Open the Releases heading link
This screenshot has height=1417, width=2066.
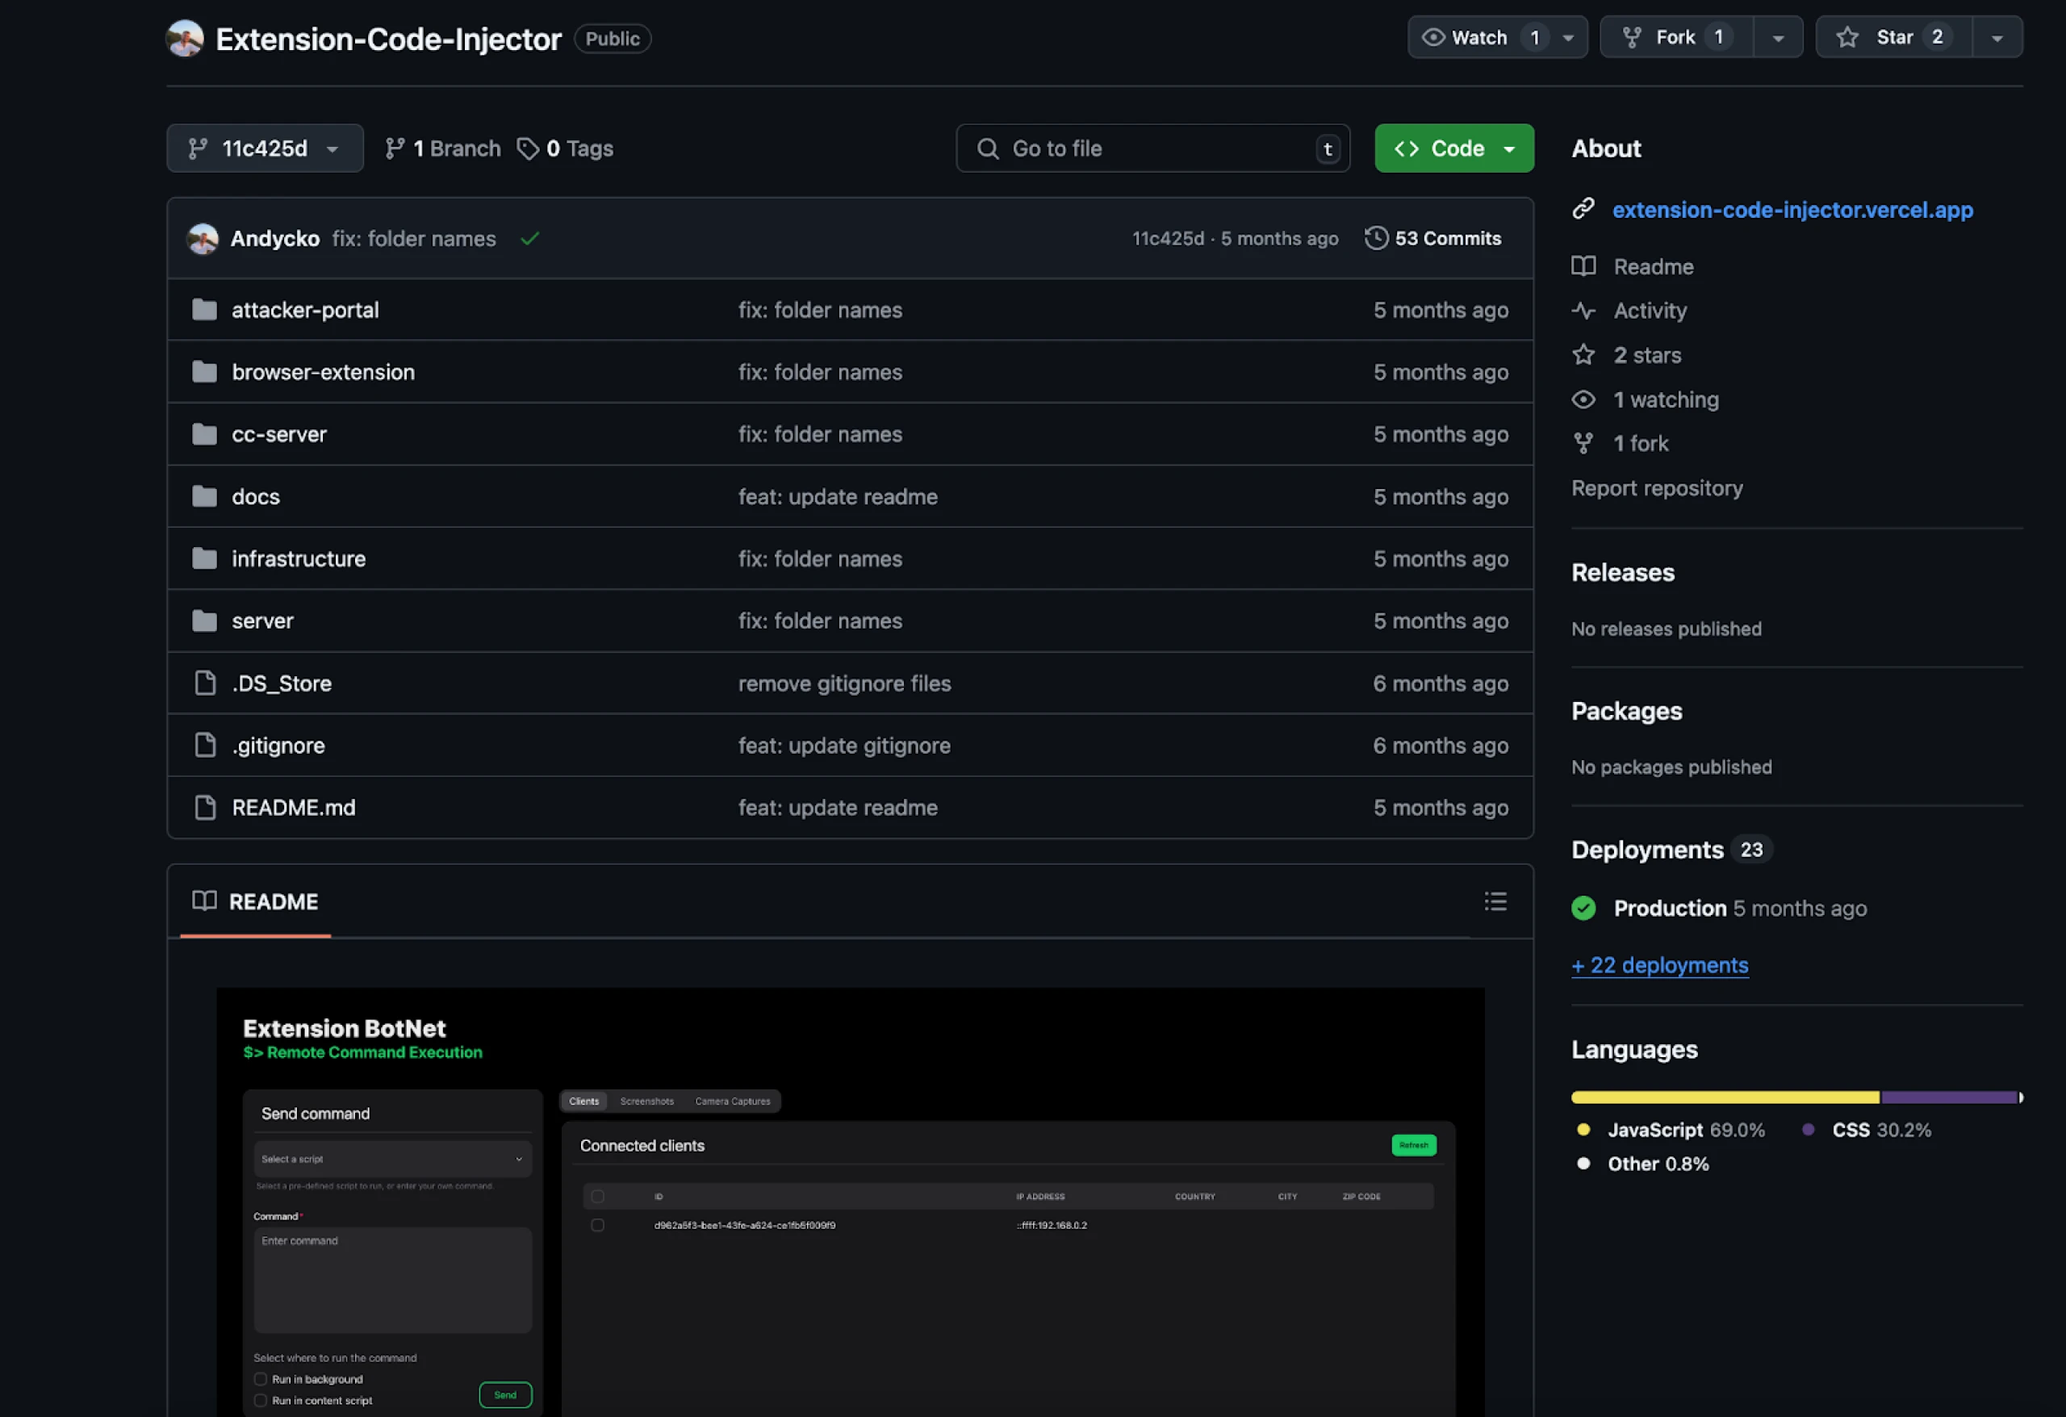click(x=1622, y=572)
